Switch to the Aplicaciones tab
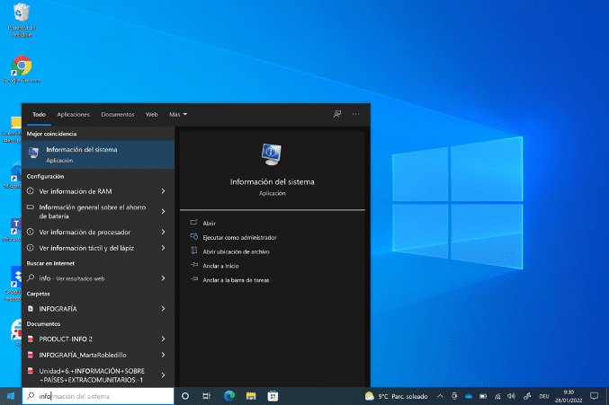This screenshot has height=405, width=609. click(73, 115)
